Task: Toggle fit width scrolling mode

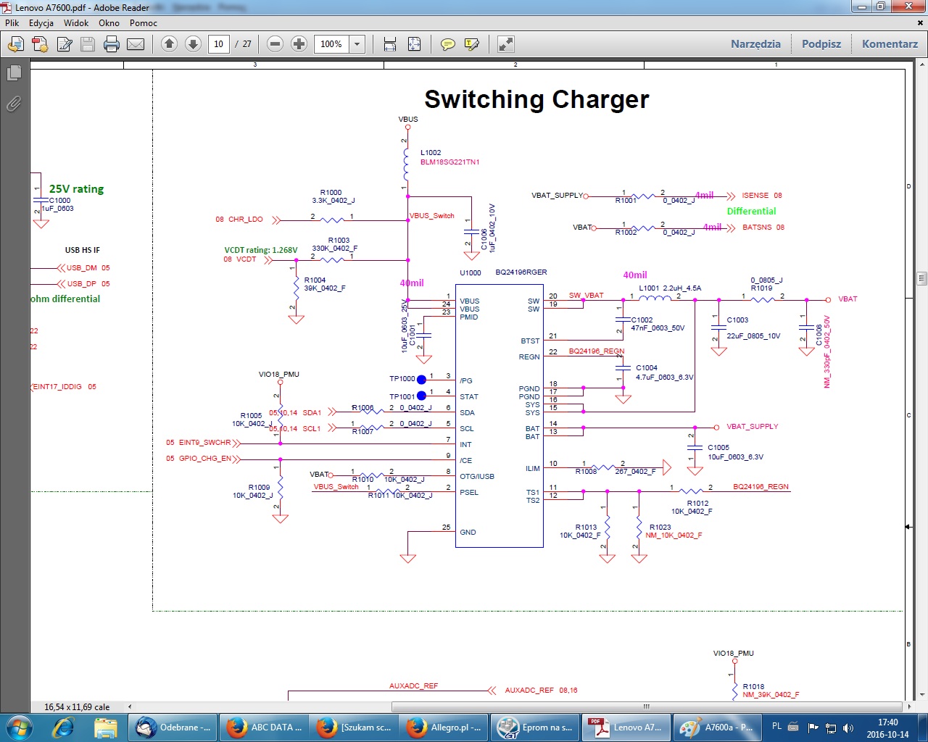Action: tap(390, 44)
